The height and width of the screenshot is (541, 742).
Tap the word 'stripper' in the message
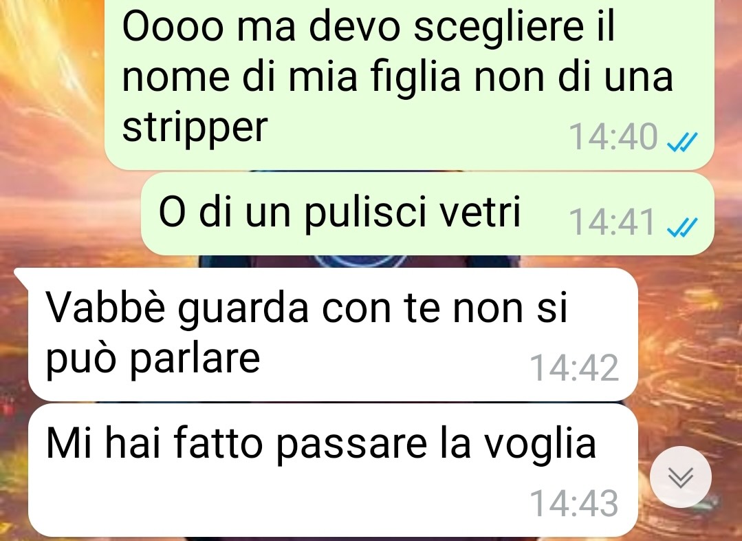pos(195,128)
